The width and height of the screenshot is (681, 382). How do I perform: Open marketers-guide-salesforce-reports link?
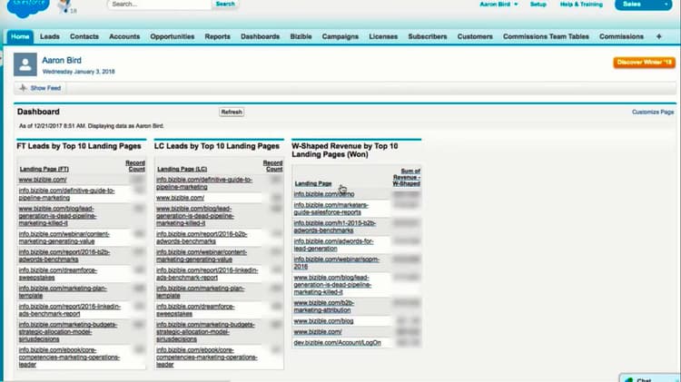[331, 209]
